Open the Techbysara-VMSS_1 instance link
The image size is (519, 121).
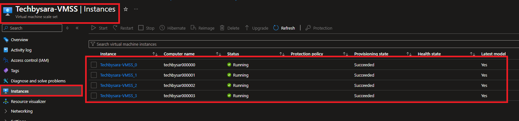point(118,75)
